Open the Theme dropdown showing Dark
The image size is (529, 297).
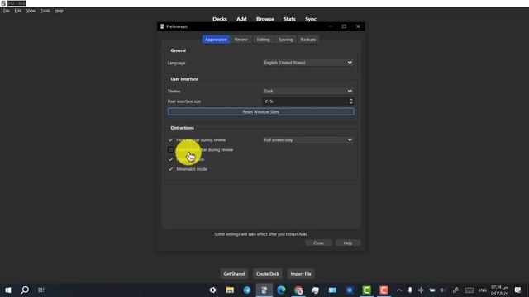(308, 91)
